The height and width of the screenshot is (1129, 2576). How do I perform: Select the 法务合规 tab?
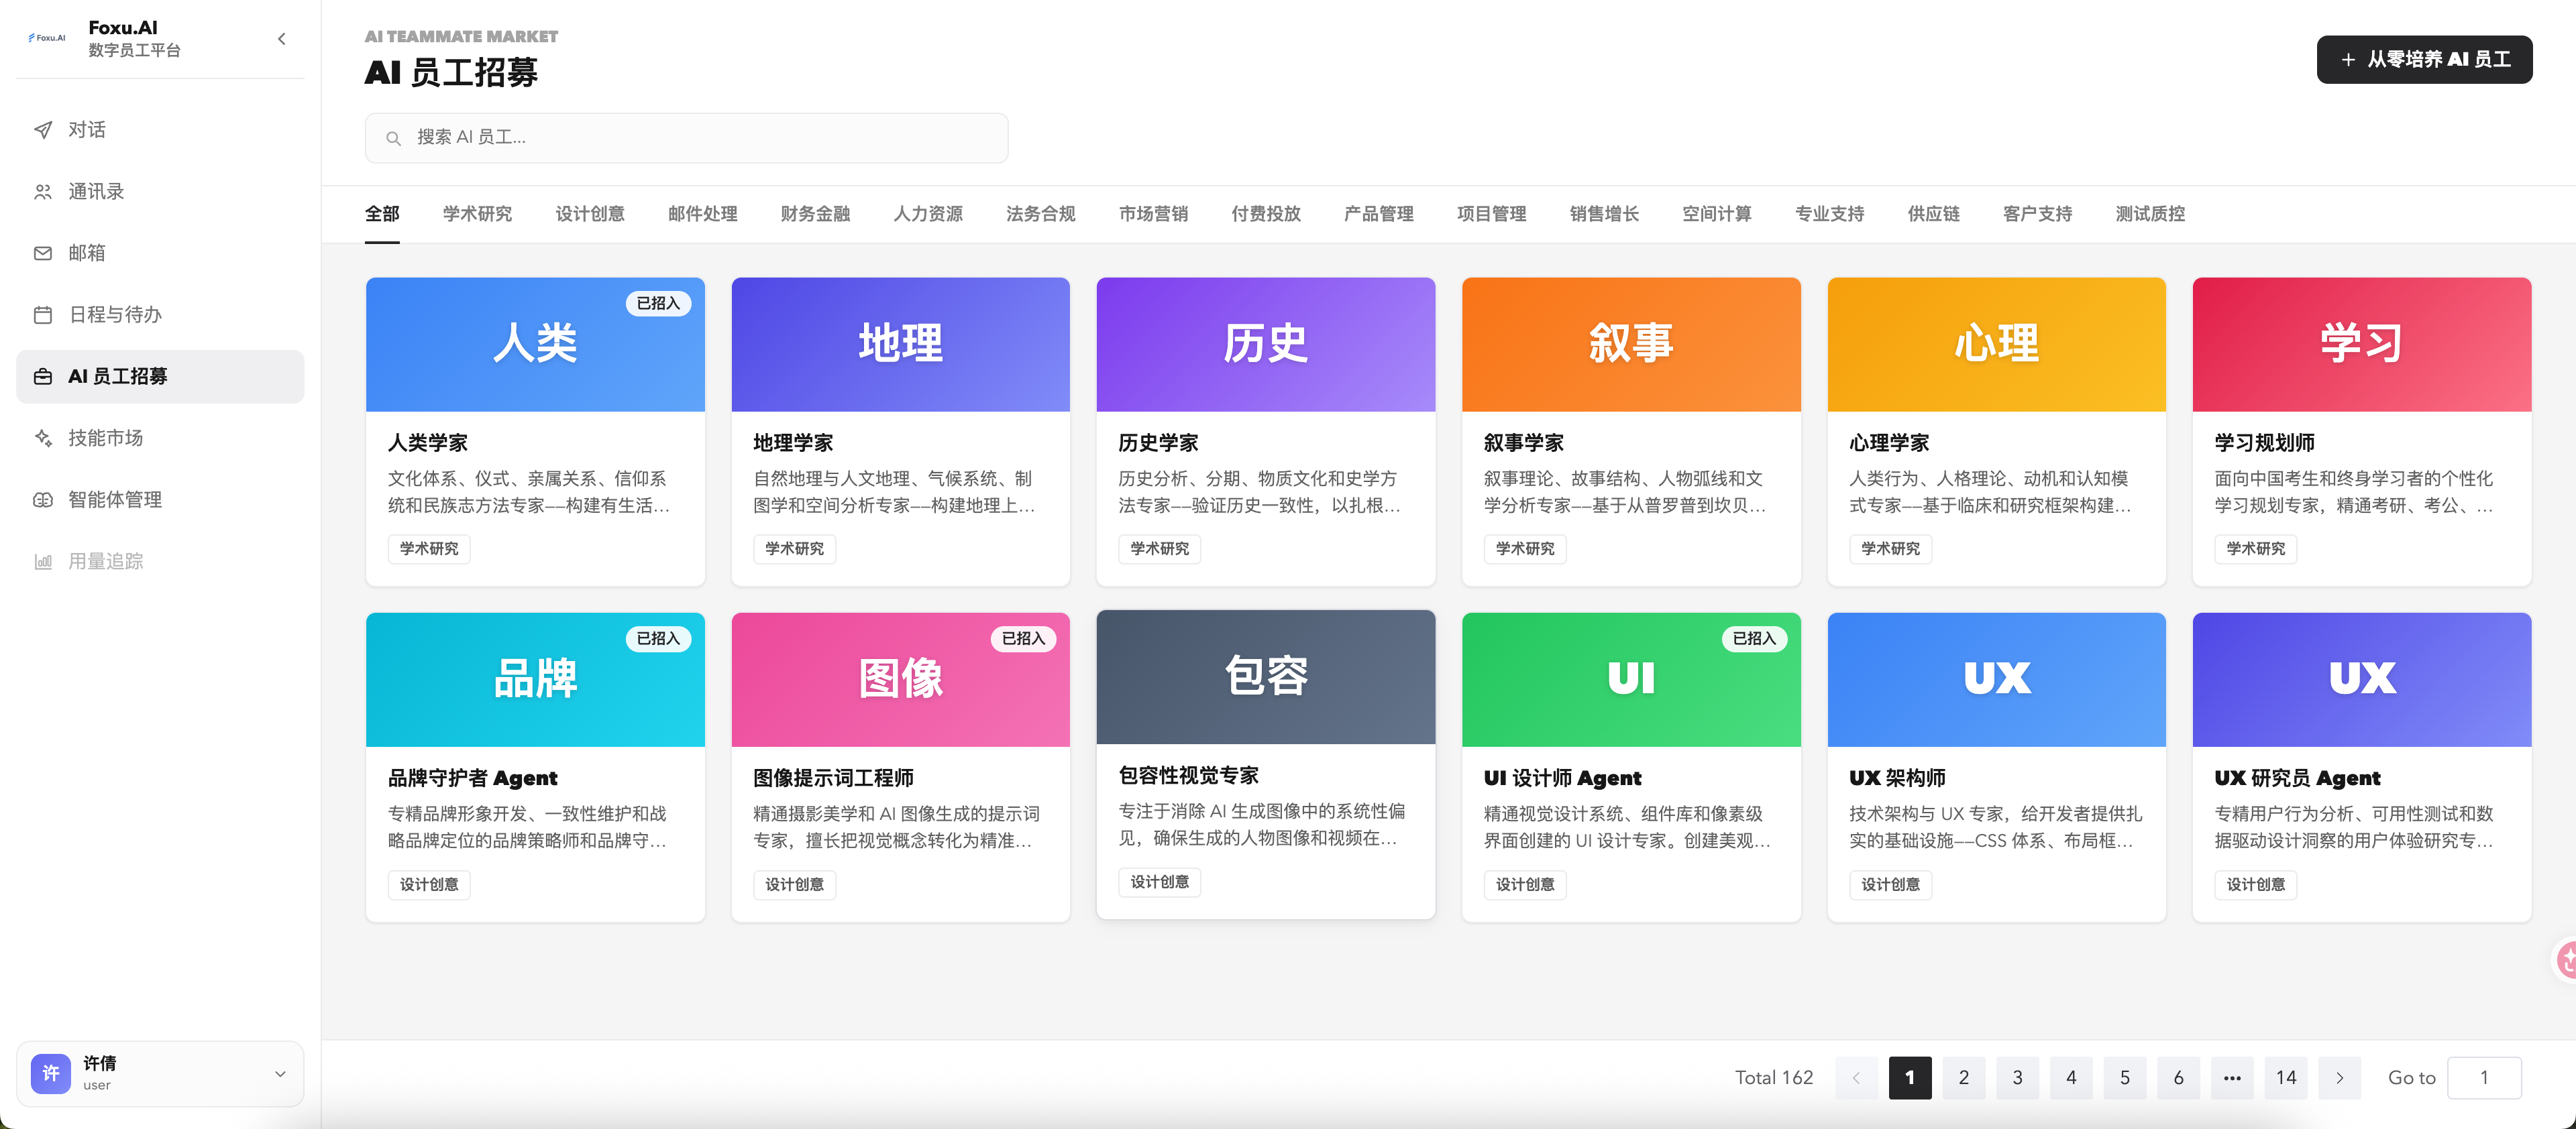(x=1040, y=214)
